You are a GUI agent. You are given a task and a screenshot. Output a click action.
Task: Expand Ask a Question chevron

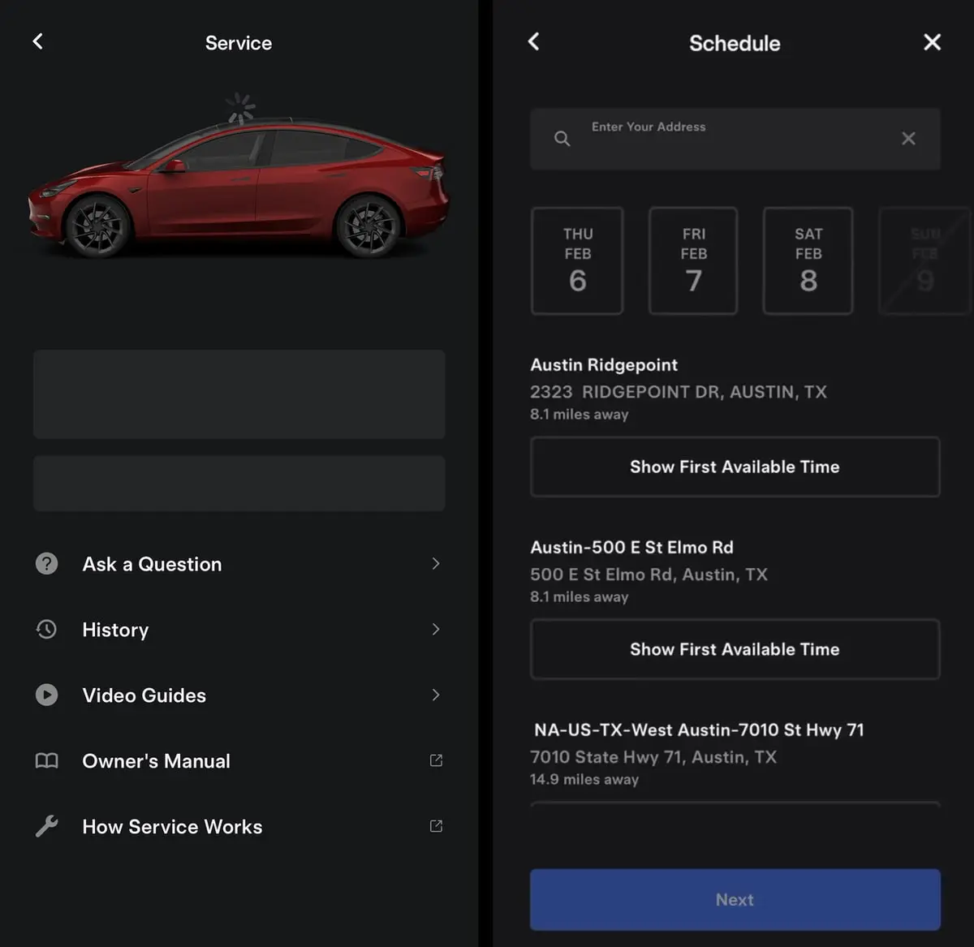436,563
